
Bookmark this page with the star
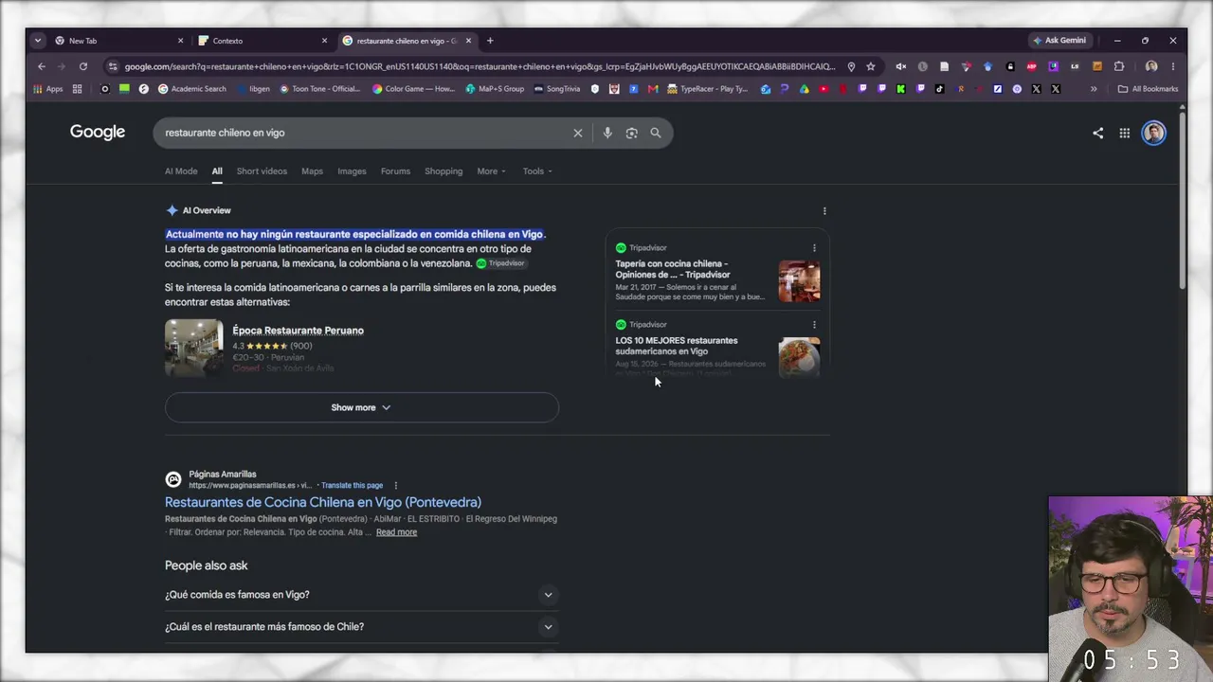[x=871, y=66]
